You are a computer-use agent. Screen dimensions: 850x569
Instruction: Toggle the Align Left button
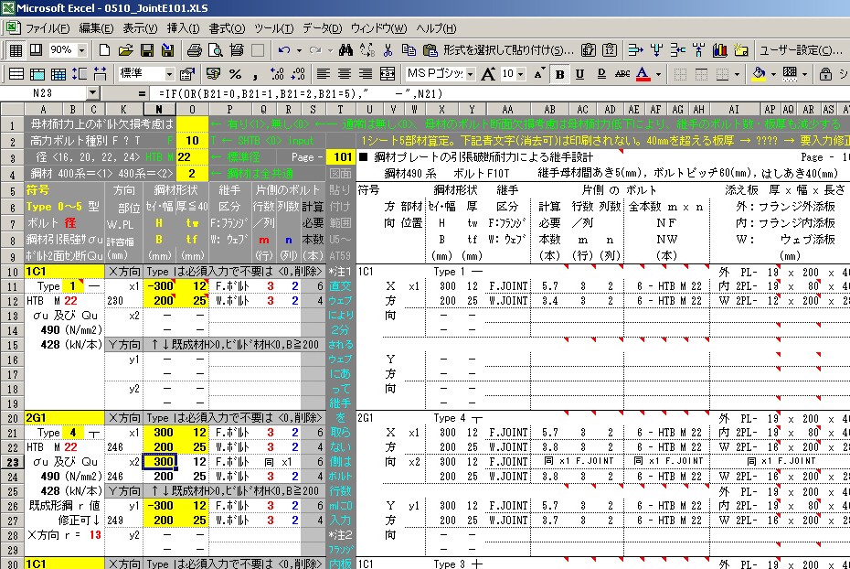point(324,74)
